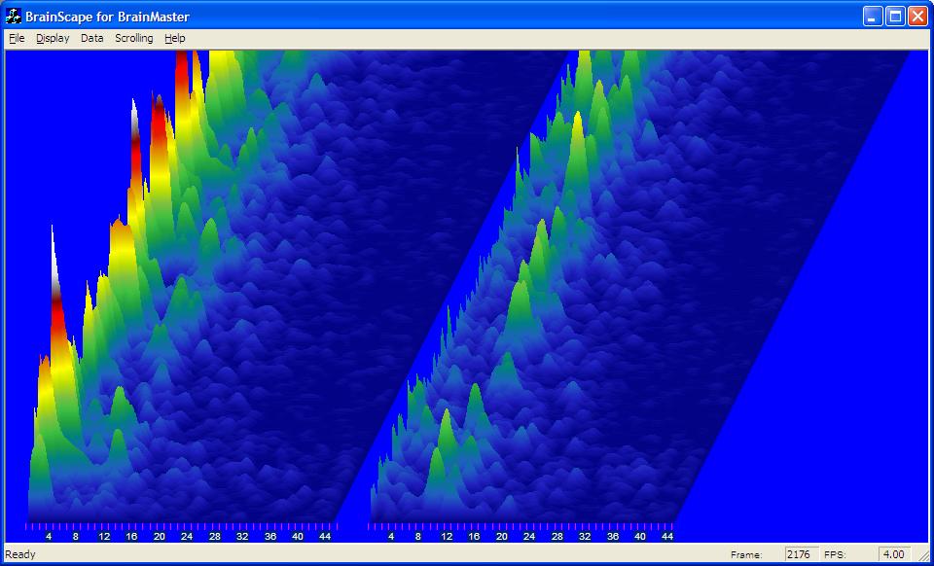Viewport: 934px width, 566px height.
Task: Click the BrainScape app icon in title bar
Action: pyautogui.click(x=13, y=17)
